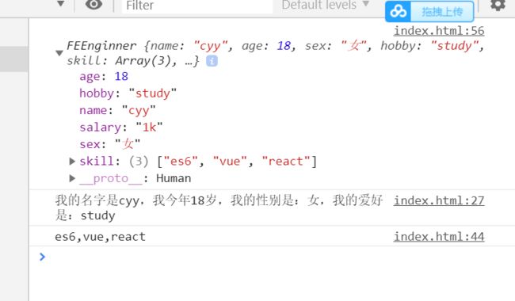The height and width of the screenshot is (301, 515).
Task: Expand the __proto__: Human property
Action: pos(72,178)
